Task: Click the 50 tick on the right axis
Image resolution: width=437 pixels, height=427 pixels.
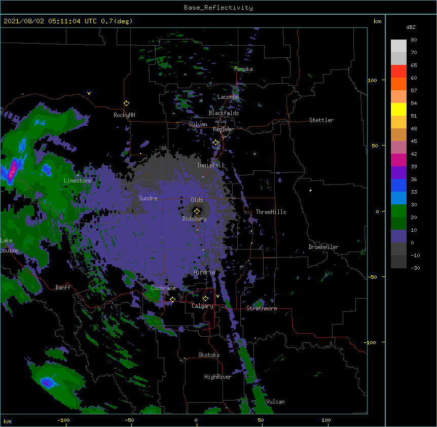Action: [375, 146]
